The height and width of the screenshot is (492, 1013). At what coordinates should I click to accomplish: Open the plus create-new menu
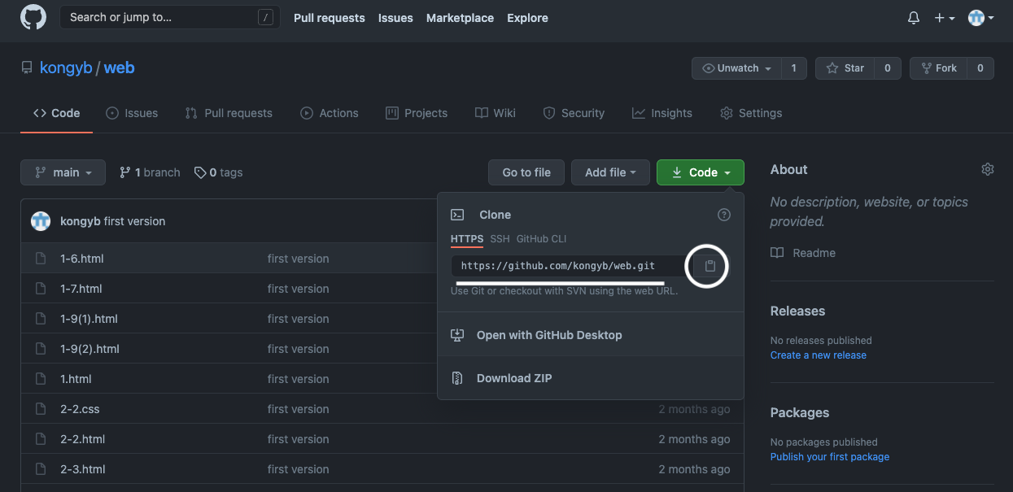tap(944, 18)
